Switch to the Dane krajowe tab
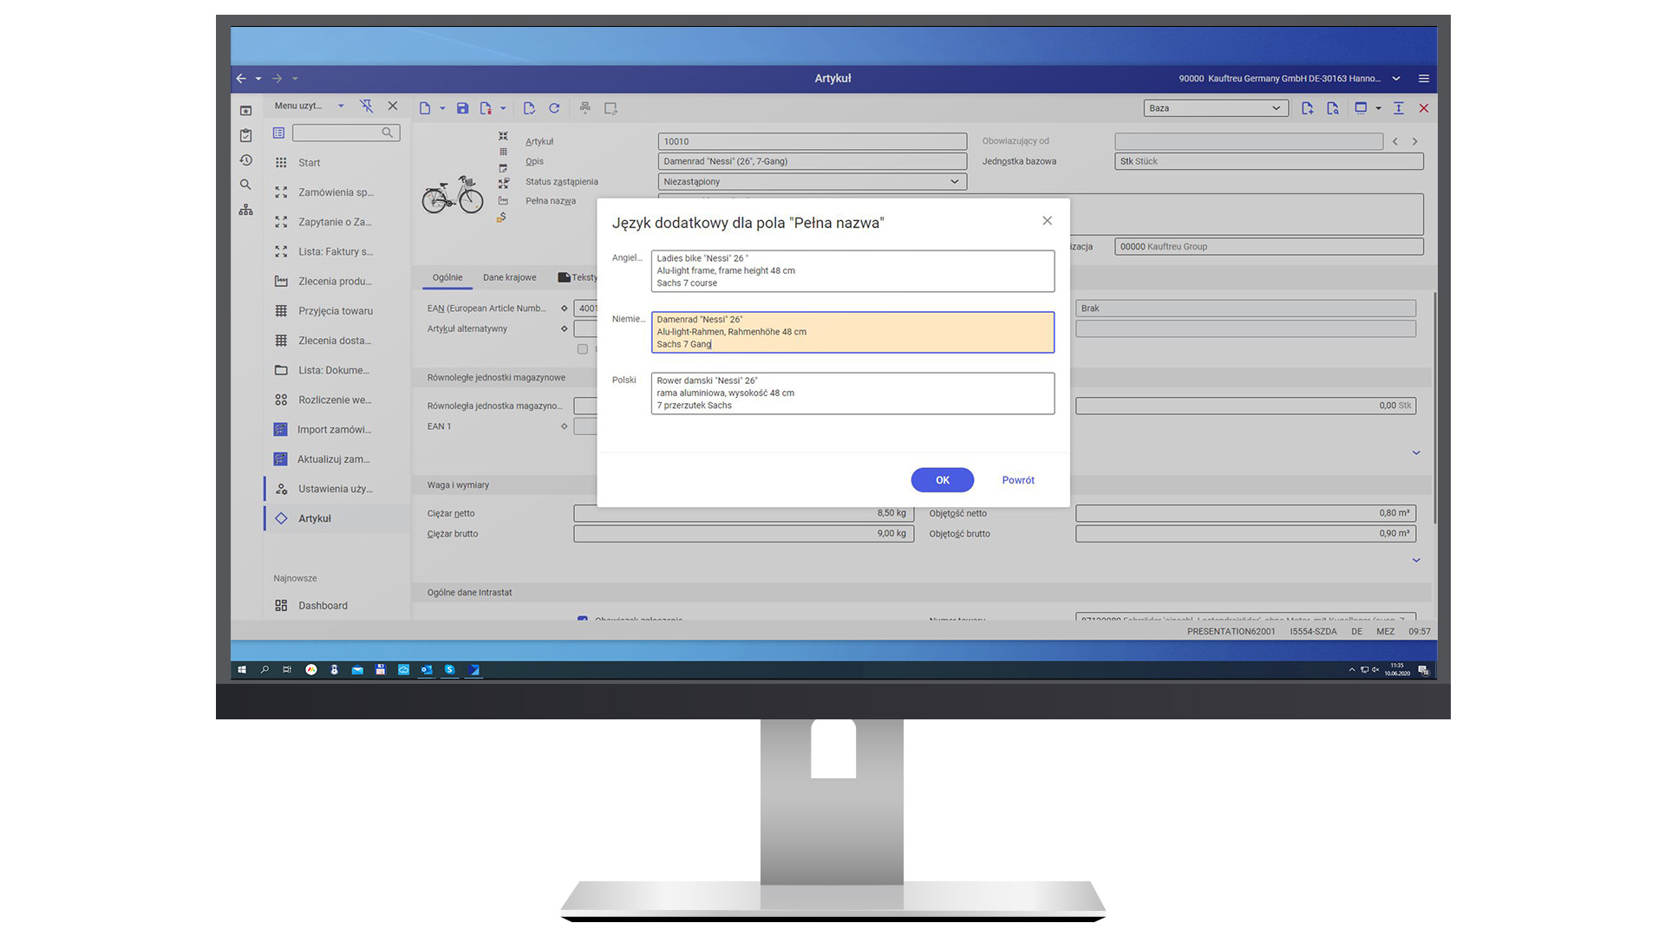The height and width of the screenshot is (936, 1665). point(510,278)
